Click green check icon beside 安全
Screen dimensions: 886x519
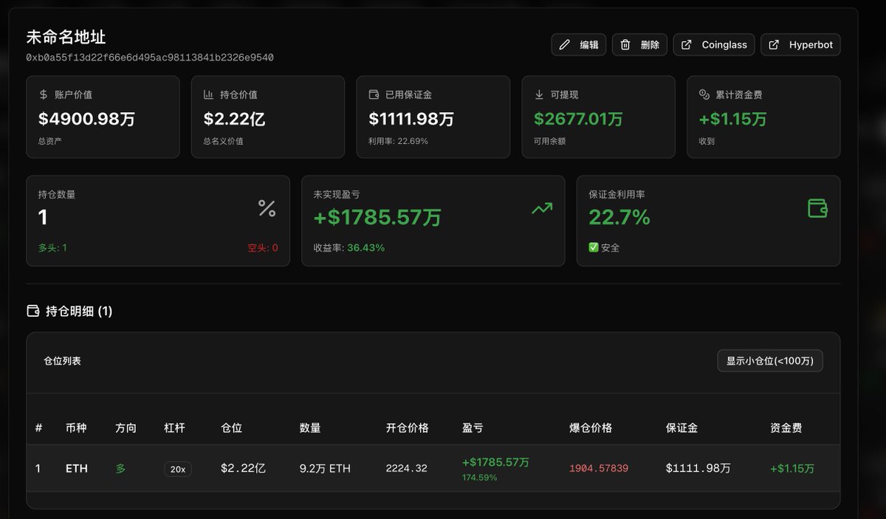(594, 248)
